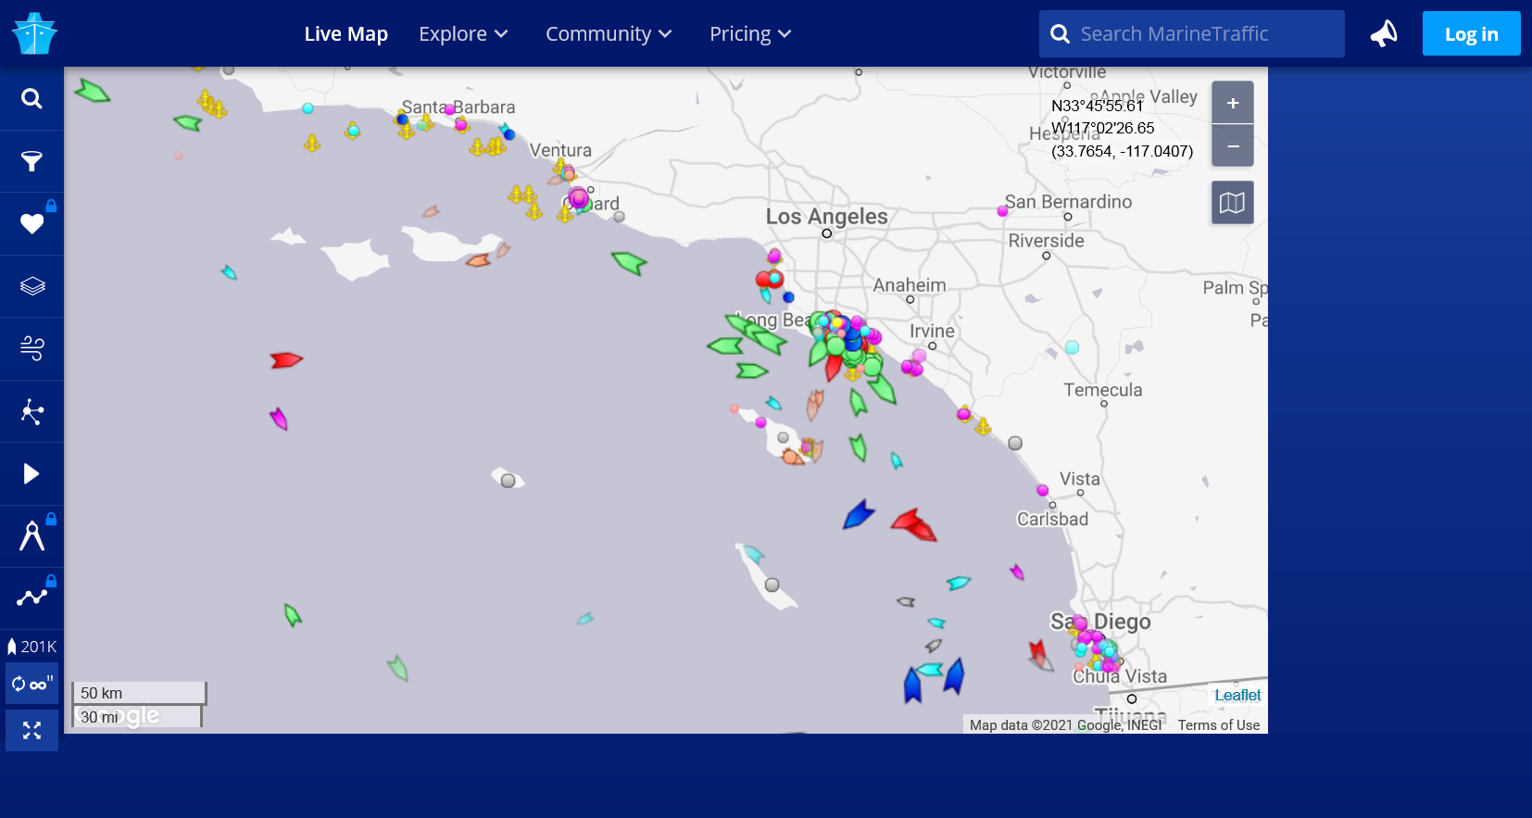1532x818 pixels.
Task: Click the Irvine map label
Action: click(932, 331)
